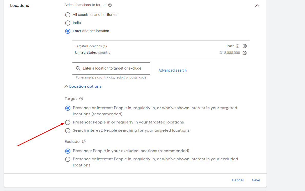This screenshot has width=305, height=191.
Task: Select Search interest targeting option
Action: pos(68,131)
